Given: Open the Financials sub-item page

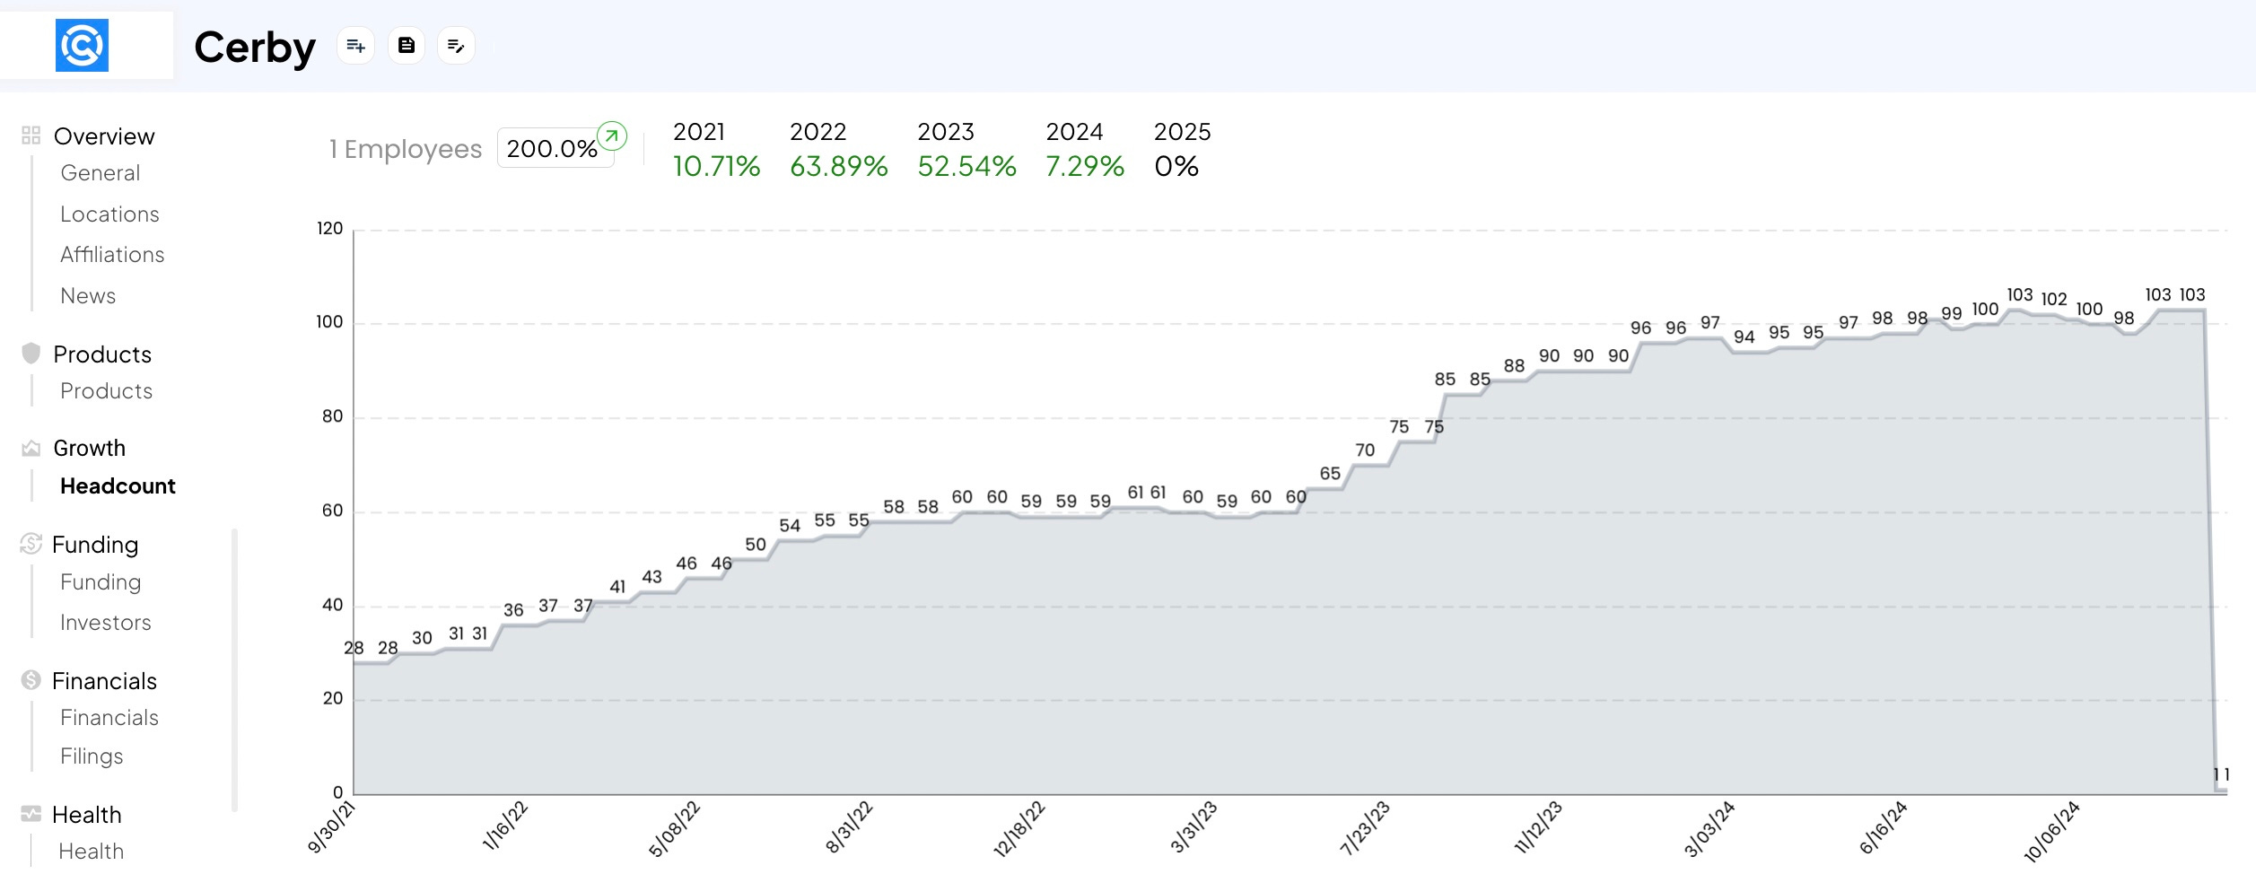Looking at the screenshot, I should (x=109, y=718).
